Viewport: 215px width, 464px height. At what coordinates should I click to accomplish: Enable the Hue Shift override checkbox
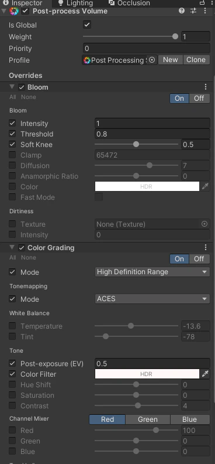tap(12, 384)
